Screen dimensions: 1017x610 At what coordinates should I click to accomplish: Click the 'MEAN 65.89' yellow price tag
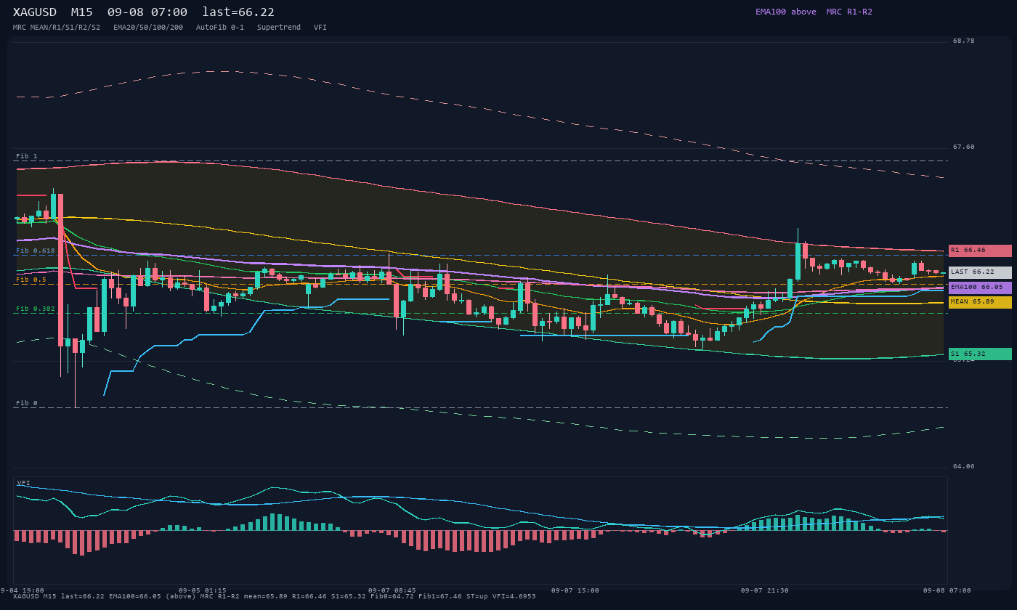click(980, 302)
